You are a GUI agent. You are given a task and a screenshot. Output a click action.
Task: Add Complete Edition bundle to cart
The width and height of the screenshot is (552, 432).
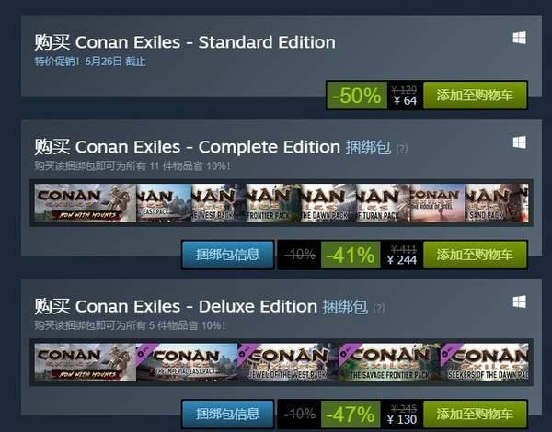click(475, 255)
